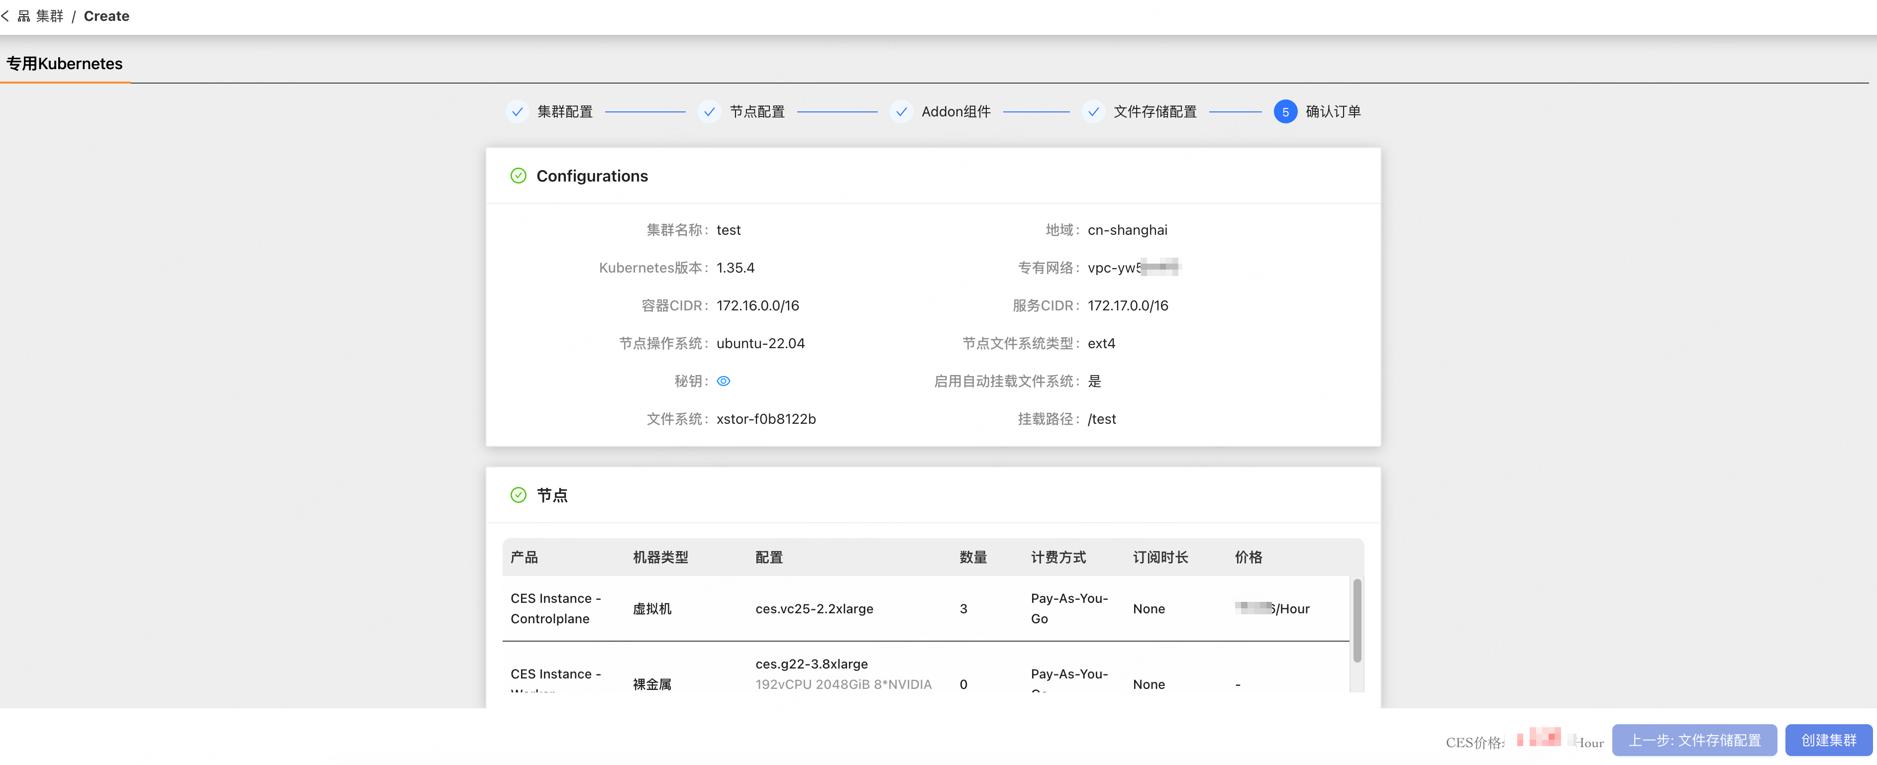Image resolution: width=1877 pixels, height=765 pixels.
Task: Click the green check icon beside Configurations
Action: pos(518,176)
